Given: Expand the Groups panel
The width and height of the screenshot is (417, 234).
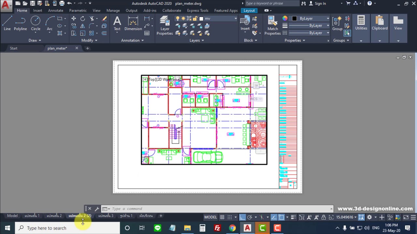Looking at the screenshot, I should pyautogui.click(x=341, y=40).
